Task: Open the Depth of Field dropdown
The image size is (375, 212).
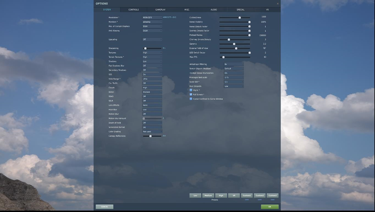Action: coord(152,123)
